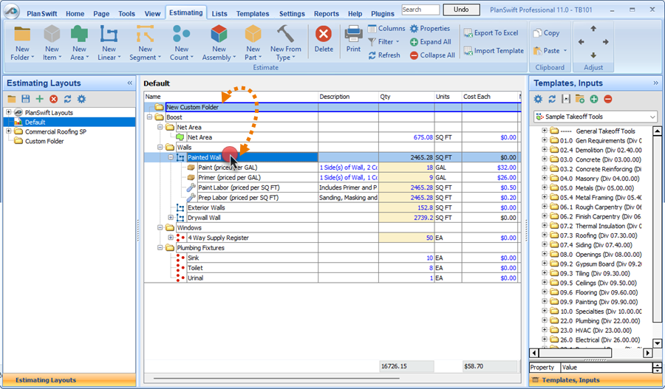This screenshot has width=665, height=389.
Task: Click the Adjust up arrow
Action: click(593, 28)
